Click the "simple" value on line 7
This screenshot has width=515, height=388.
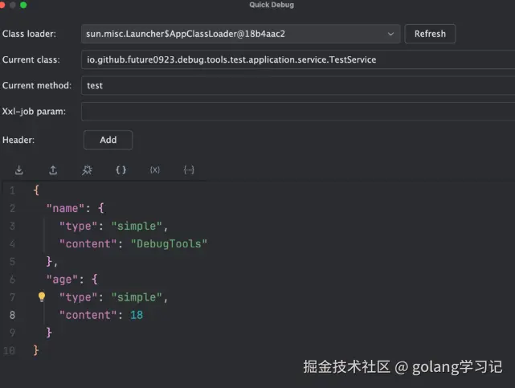(x=137, y=297)
